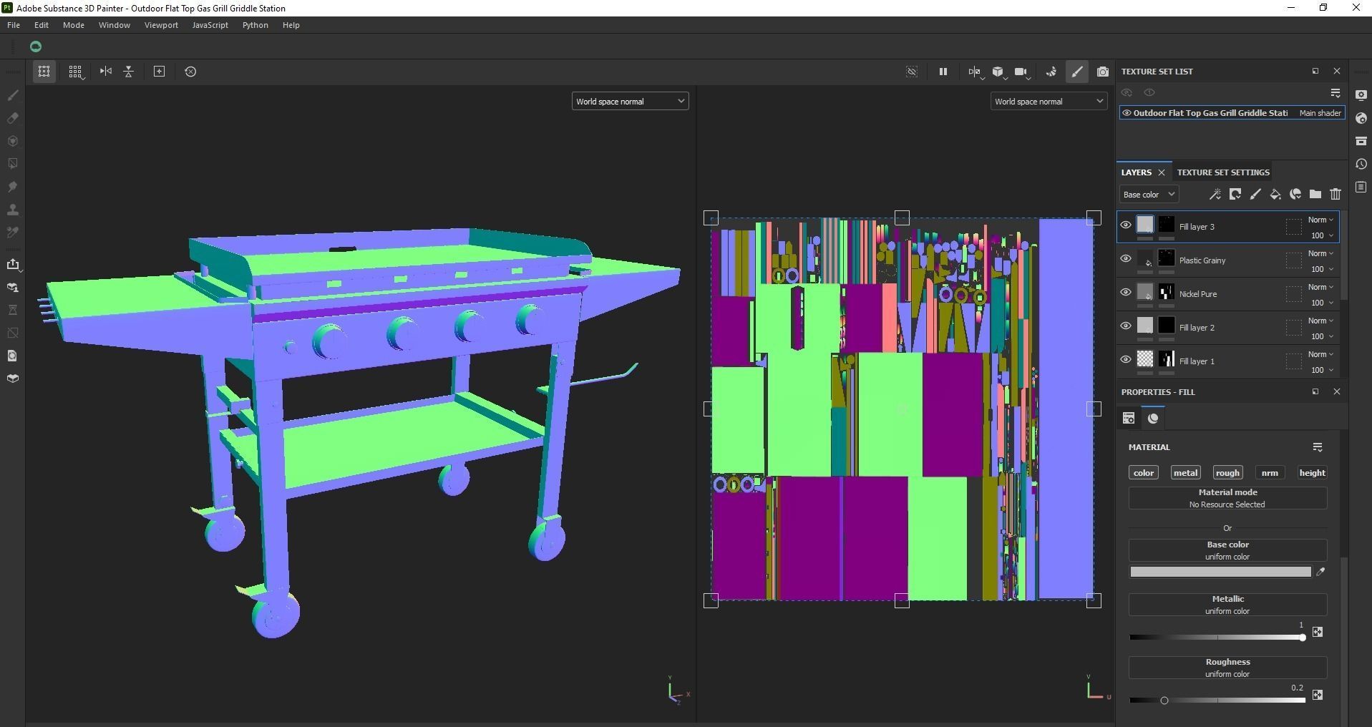Select the Eraser tool

(13, 118)
